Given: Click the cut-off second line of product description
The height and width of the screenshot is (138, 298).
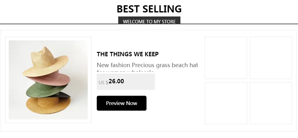Looking at the screenshot, I should click(x=125, y=72).
